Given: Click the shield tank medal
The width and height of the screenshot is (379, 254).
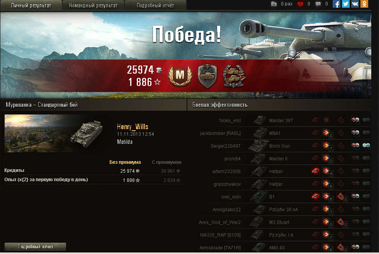Looking at the screenshot, I should coord(207,76).
